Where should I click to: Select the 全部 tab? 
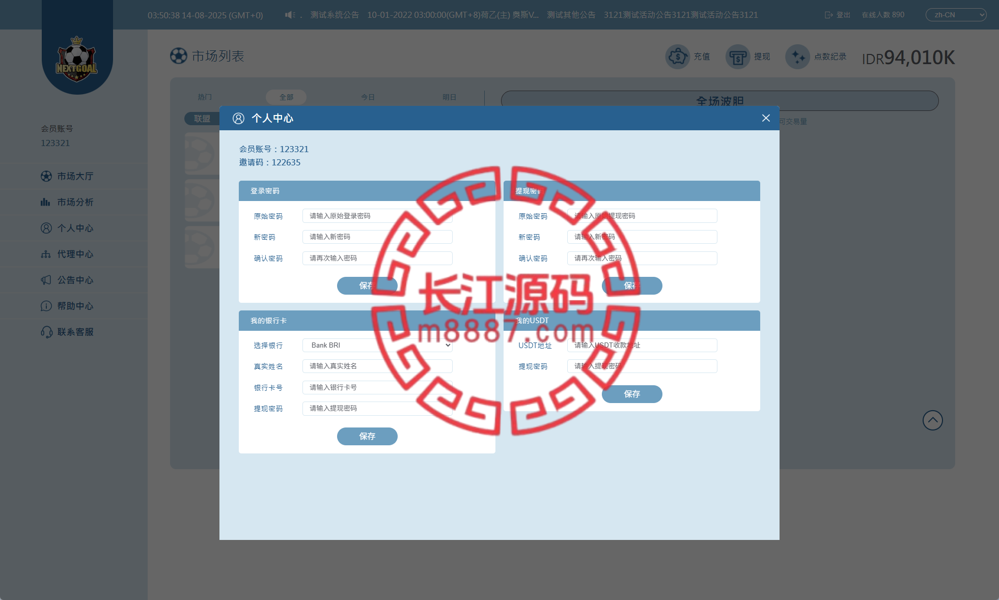[x=286, y=97]
